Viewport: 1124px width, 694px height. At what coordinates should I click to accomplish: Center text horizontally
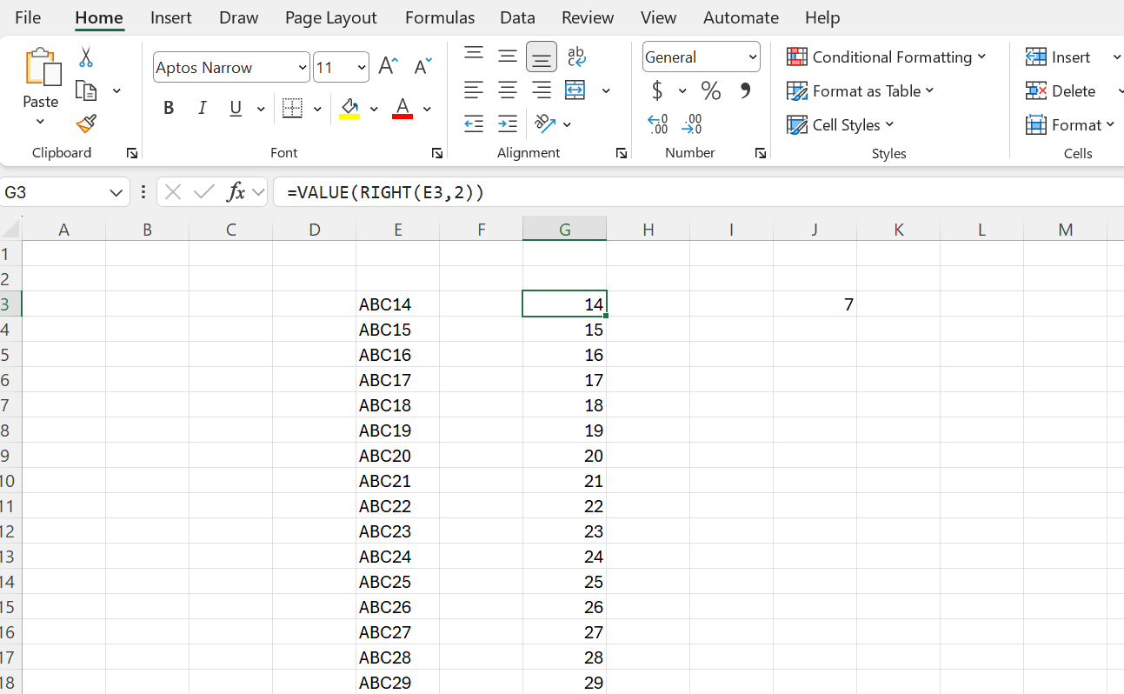coord(508,90)
